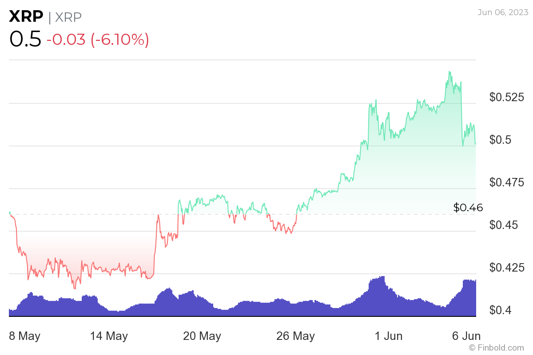The image size is (533, 355).
Task: Click the 1 Jun date axis label
Action: pos(389,336)
